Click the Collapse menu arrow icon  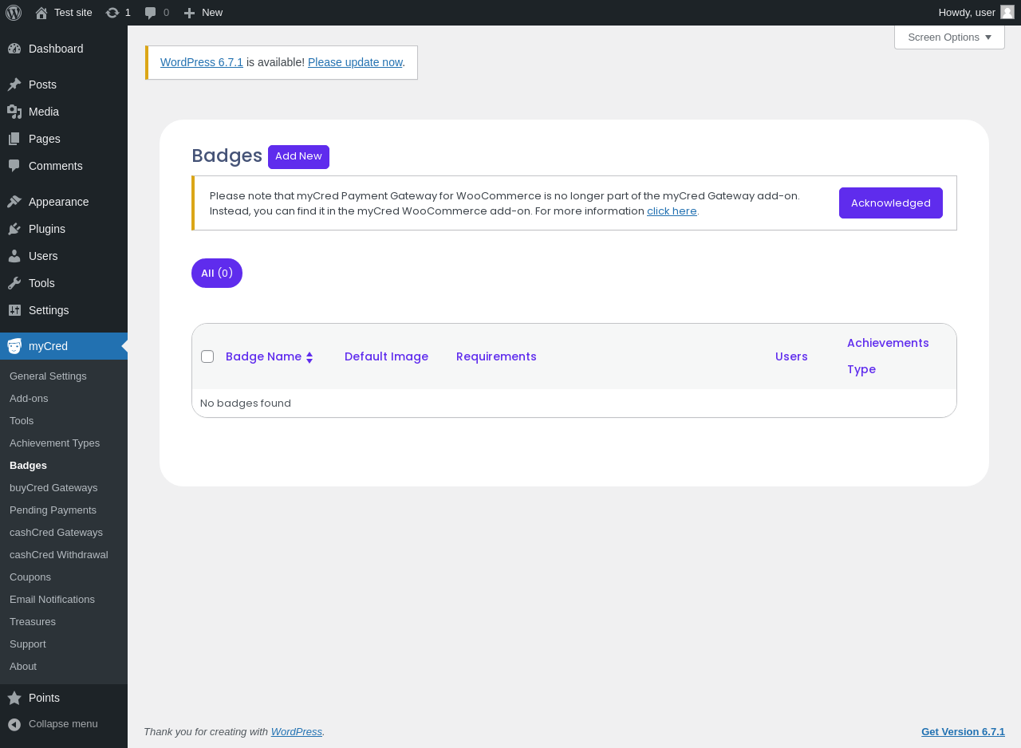[x=14, y=724]
